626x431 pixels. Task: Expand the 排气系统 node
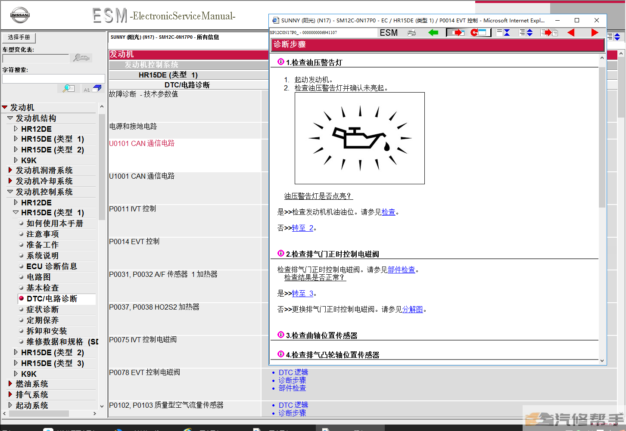[10, 394]
